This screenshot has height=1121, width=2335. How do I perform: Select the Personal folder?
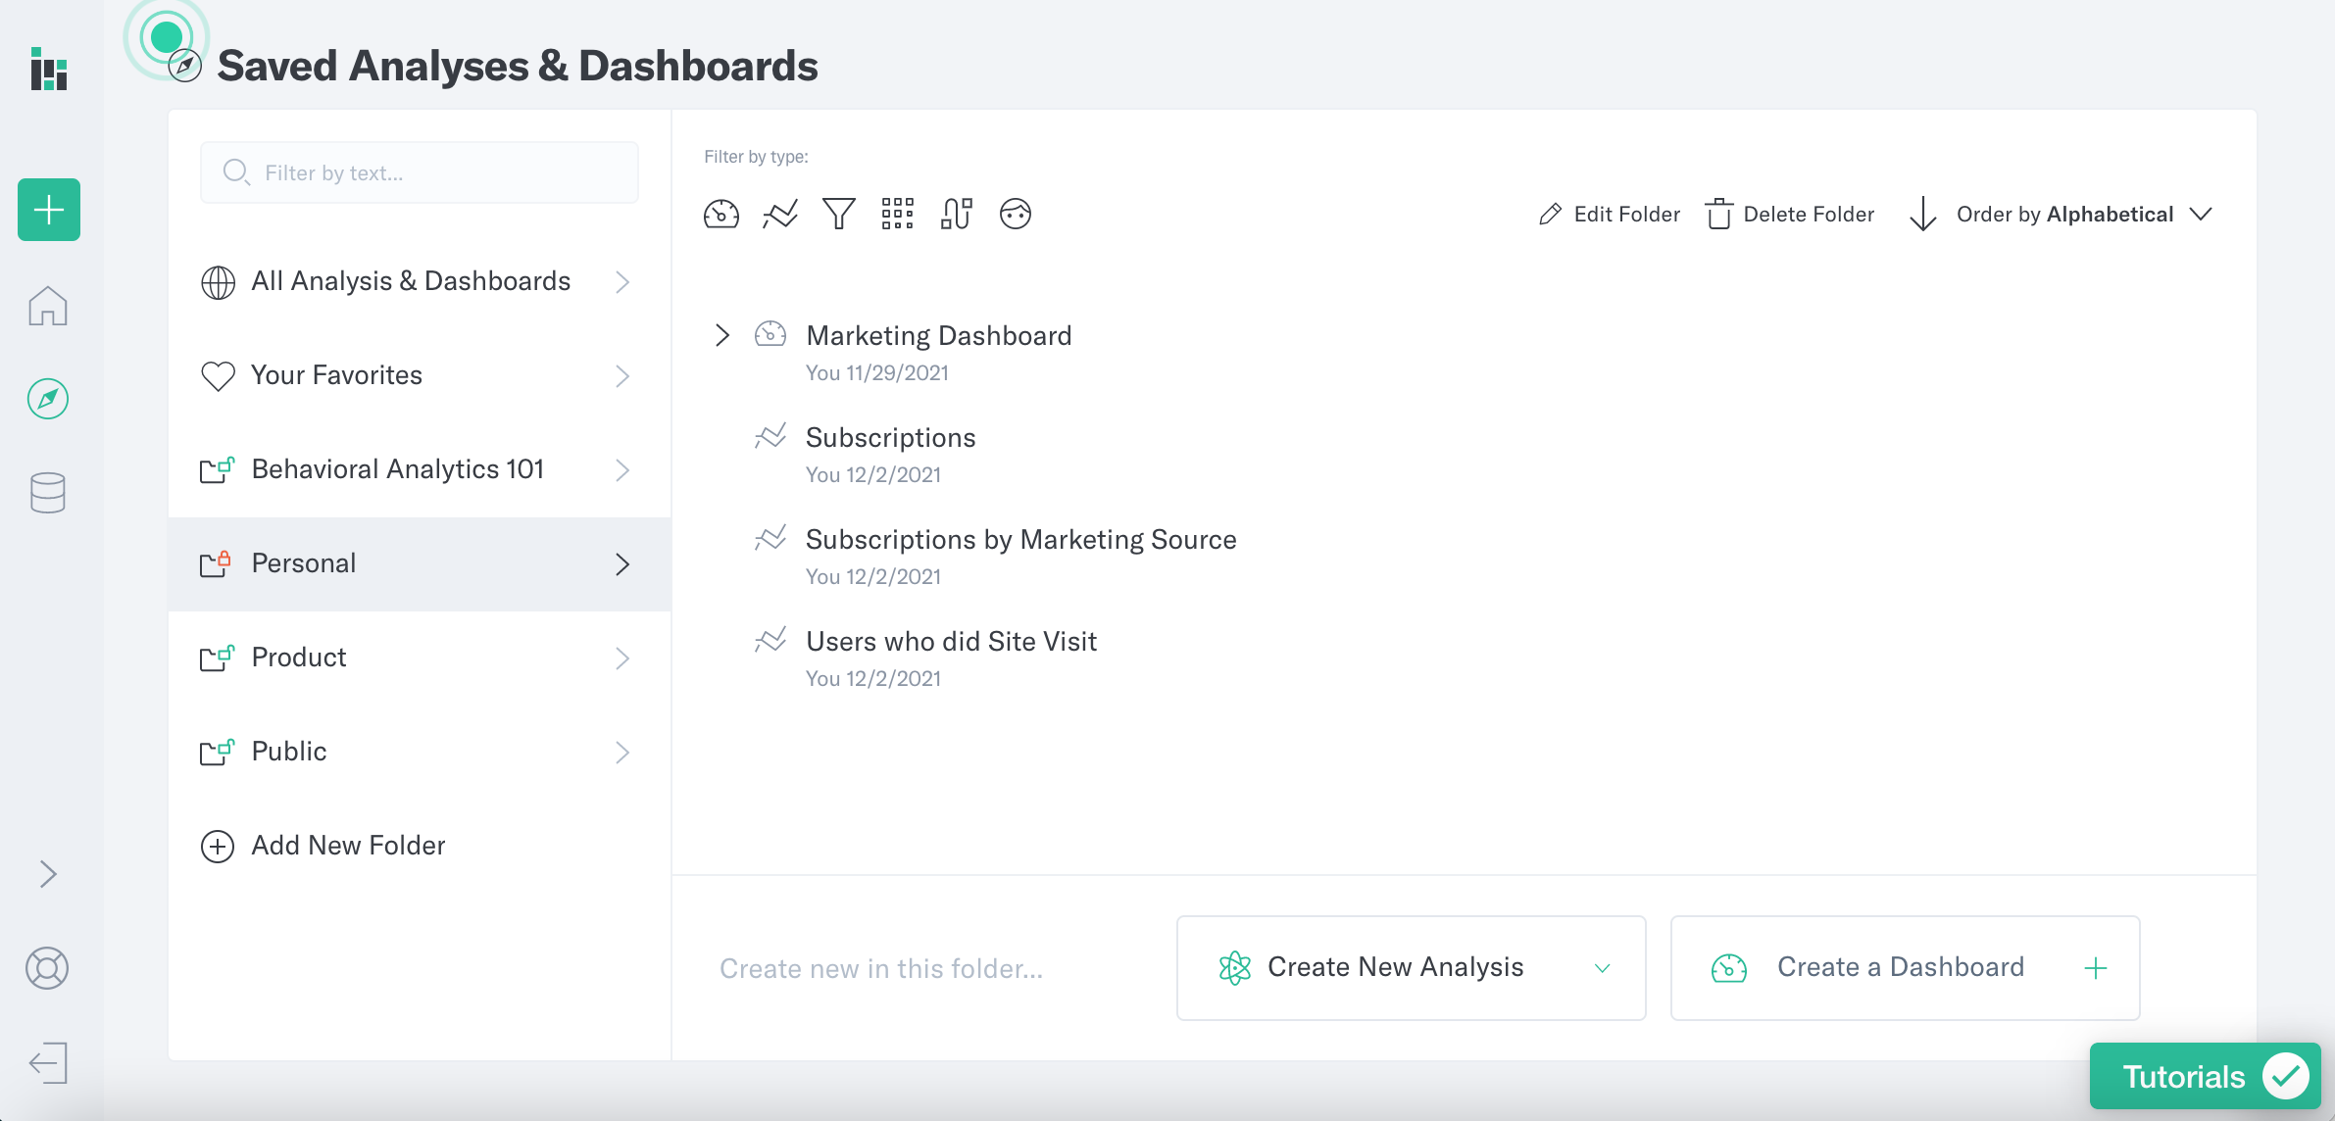(420, 564)
